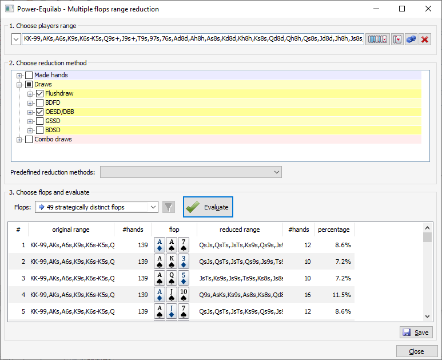Toggle the Draws checkbox
The width and height of the screenshot is (442, 360).
pos(29,84)
